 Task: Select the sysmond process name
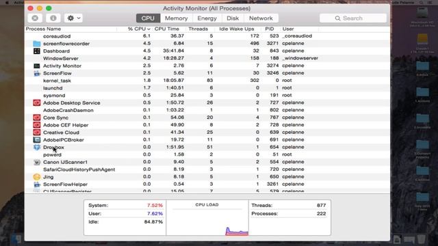pyautogui.click(x=54, y=96)
